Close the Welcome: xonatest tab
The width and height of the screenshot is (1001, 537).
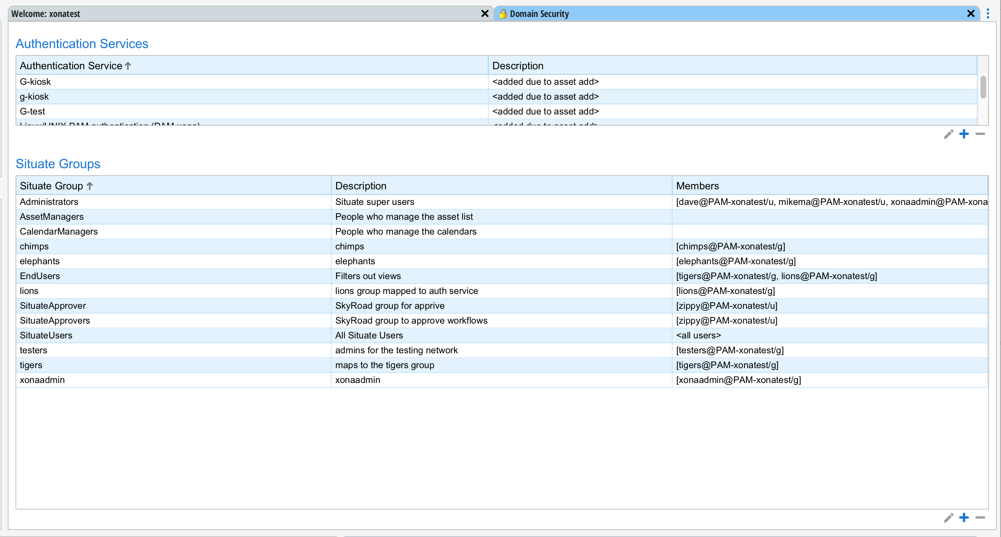[x=485, y=13]
